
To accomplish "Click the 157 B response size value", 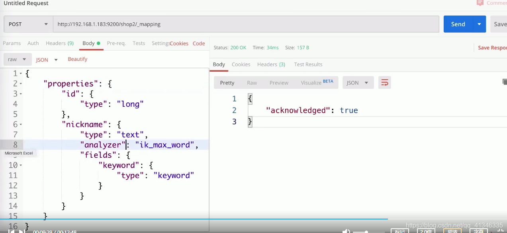I will click(x=303, y=47).
